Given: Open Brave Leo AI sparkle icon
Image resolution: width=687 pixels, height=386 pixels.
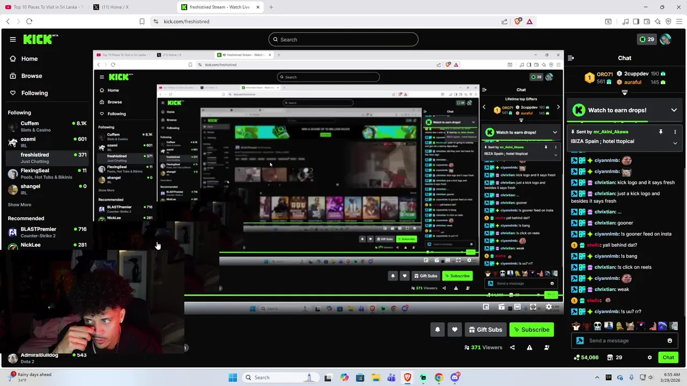Looking at the screenshot, I should click(657, 21).
